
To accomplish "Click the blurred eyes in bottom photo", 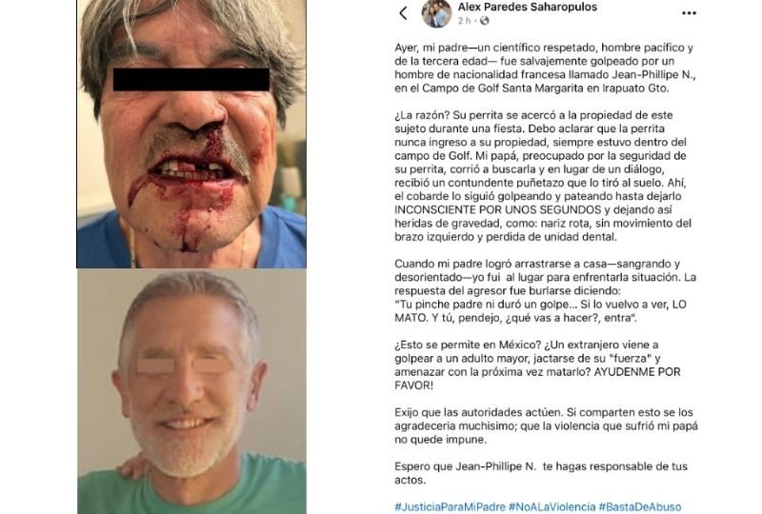I will click(184, 366).
